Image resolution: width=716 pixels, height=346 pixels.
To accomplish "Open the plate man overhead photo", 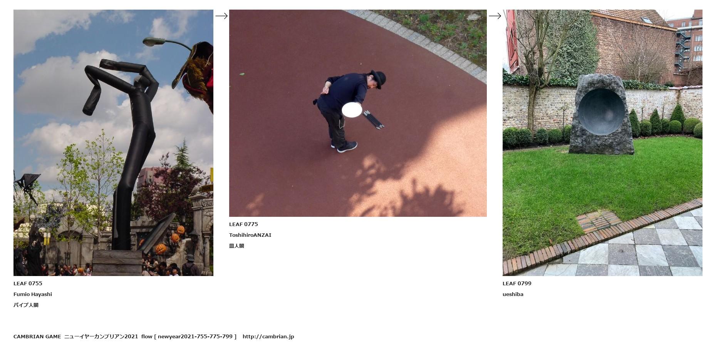I will [x=358, y=113].
